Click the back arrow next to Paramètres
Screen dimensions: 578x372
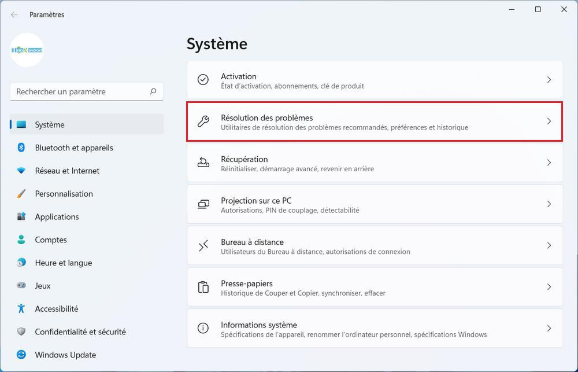[x=14, y=15]
